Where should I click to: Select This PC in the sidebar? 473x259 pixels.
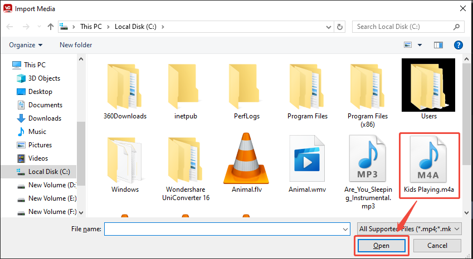click(29, 64)
